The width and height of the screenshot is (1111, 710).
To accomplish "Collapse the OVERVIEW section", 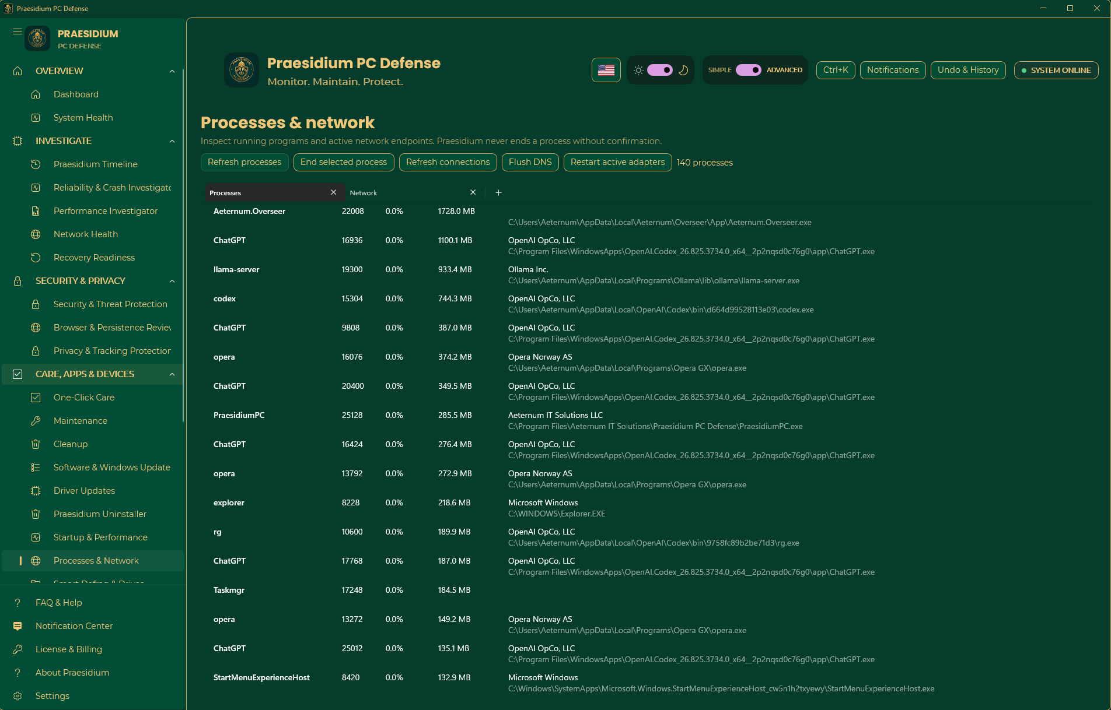I will click(172, 71).
